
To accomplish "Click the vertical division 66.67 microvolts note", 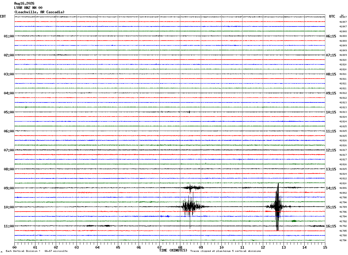I will point(37,251).
